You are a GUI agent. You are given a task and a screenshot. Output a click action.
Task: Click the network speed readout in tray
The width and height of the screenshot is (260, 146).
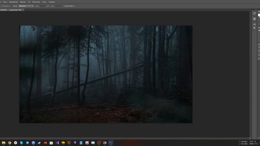tap(243, 143)
